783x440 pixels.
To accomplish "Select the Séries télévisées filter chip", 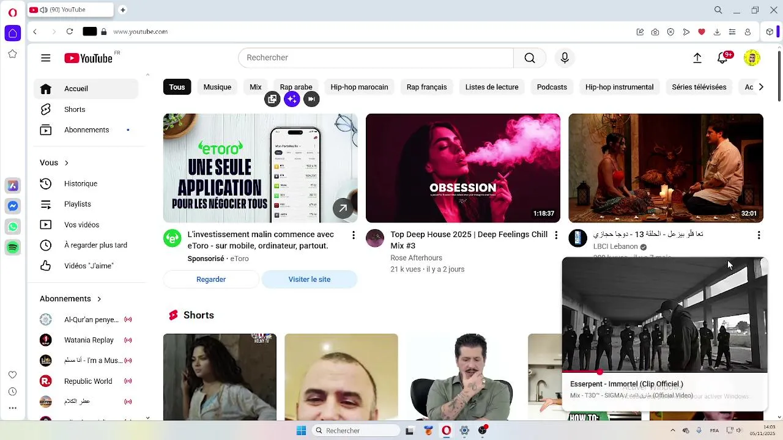I will 699,87.
